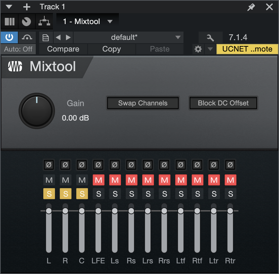Image resolution: width=279 pixels, height=274 pixels.
Task: Go to previous preset arrow
Action: pos(58,37)
